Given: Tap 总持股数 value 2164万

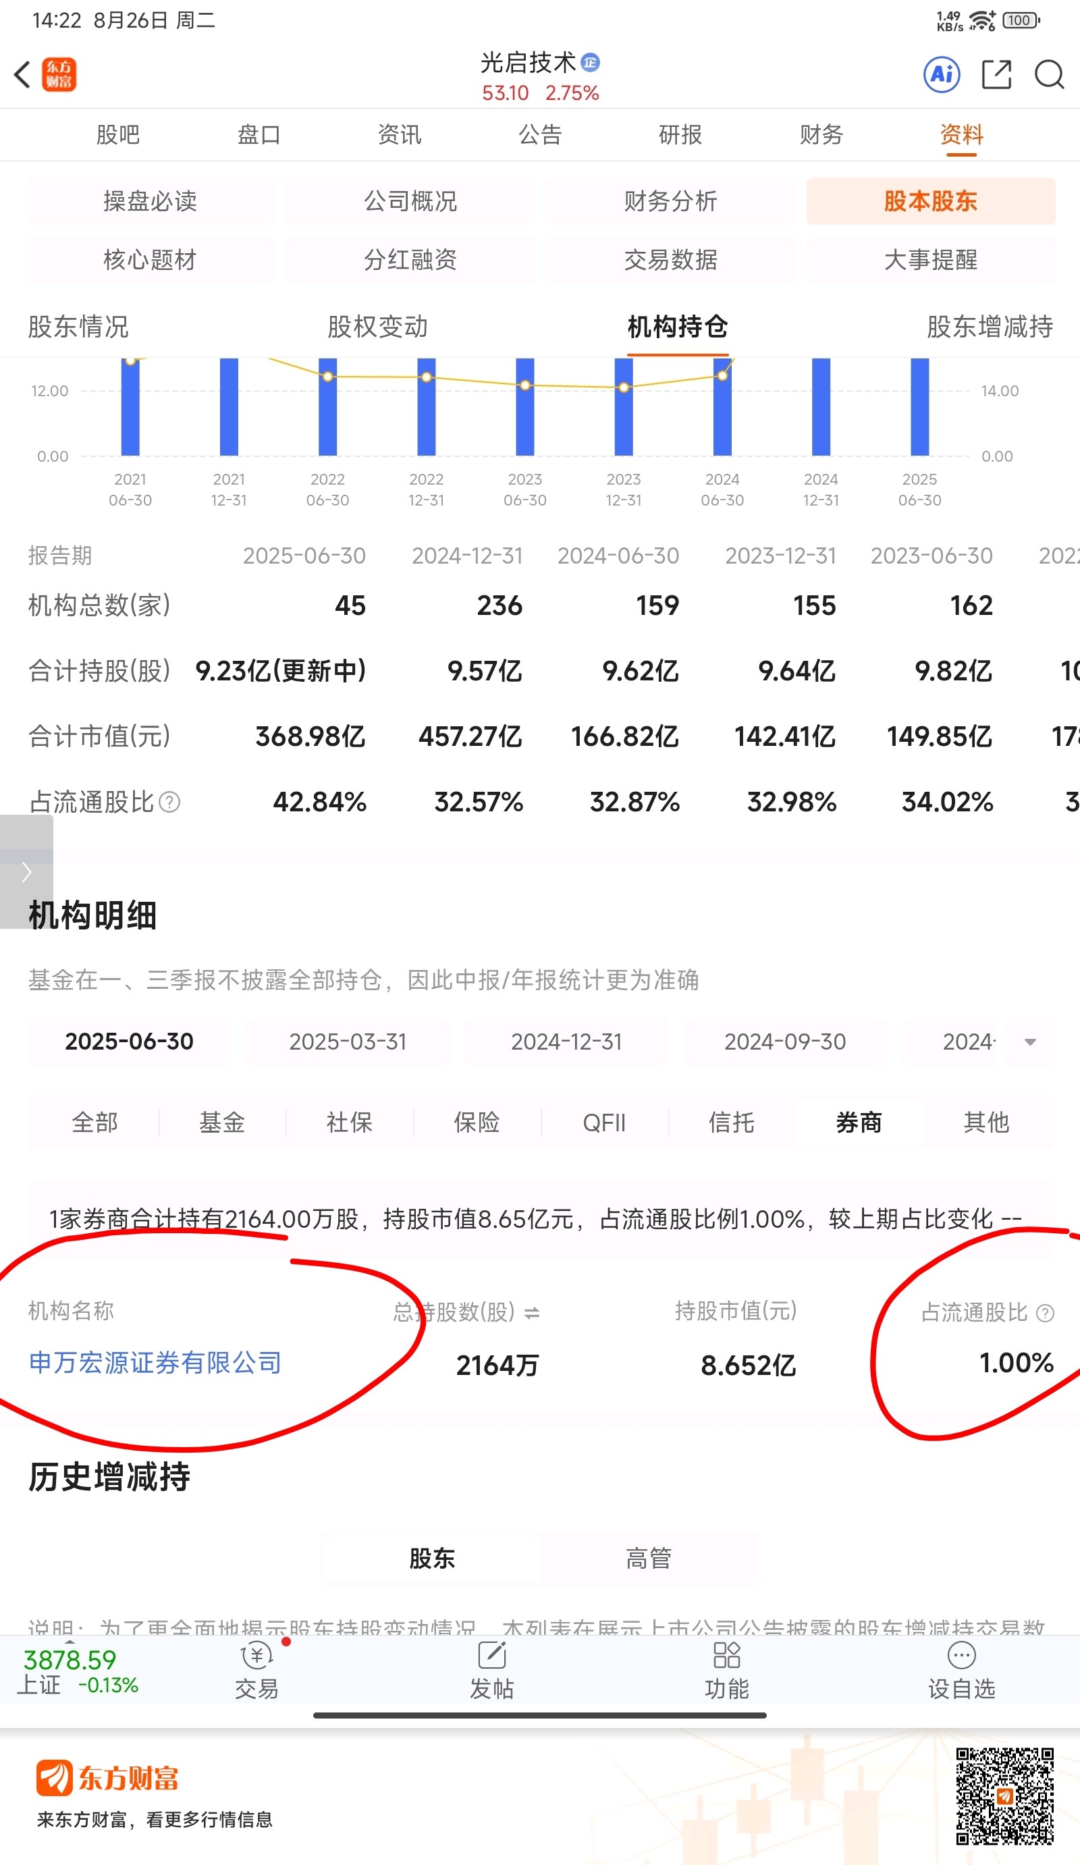Looking at the screenshot, I should (x=497, y=1366).
